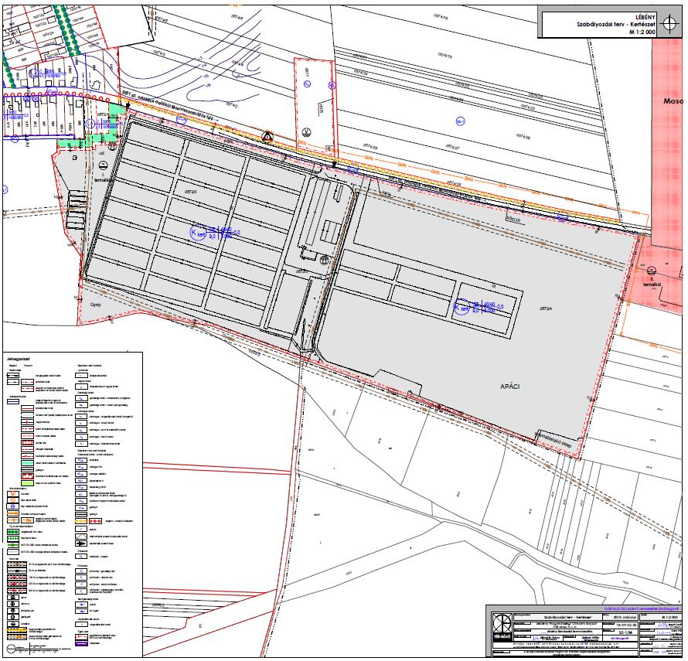The image size is (688, 661).
Task: Select the 0572/4 parcel number
Action: 546,308
